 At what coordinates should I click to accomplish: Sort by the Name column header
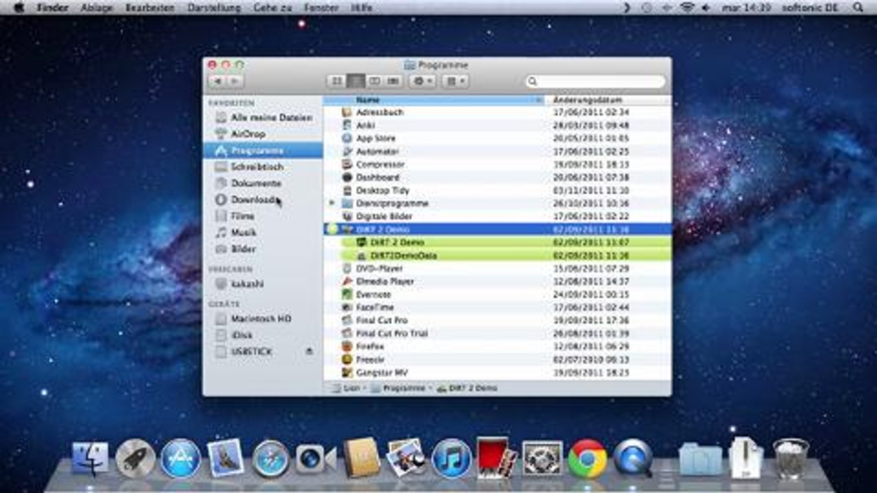pyautogui.click(x=433, y=100)
